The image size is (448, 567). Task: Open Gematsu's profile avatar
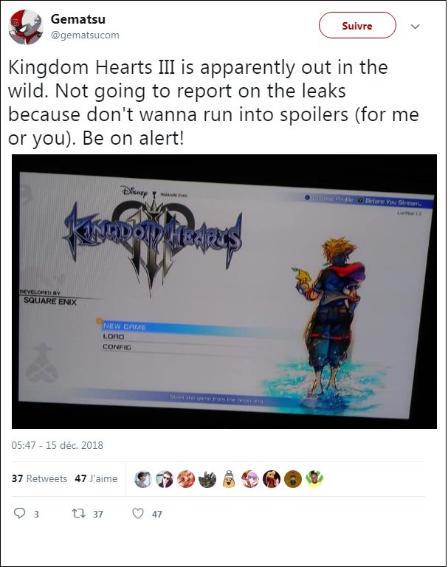coord(25,27)
